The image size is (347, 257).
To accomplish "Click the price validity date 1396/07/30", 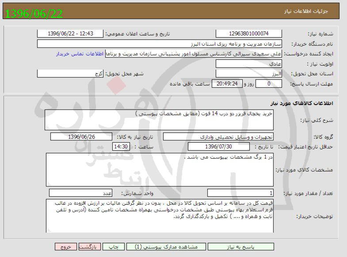I will click(x=219, y=147).
